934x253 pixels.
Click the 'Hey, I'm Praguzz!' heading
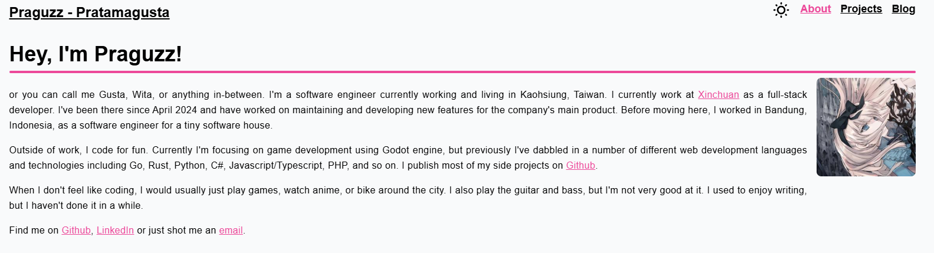click(96, 54)
